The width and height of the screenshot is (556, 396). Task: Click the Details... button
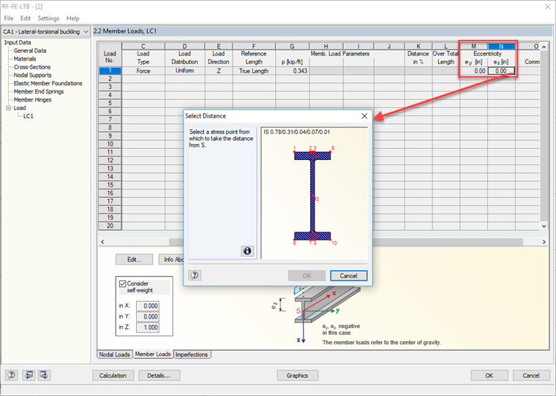(x=159, y=375)
